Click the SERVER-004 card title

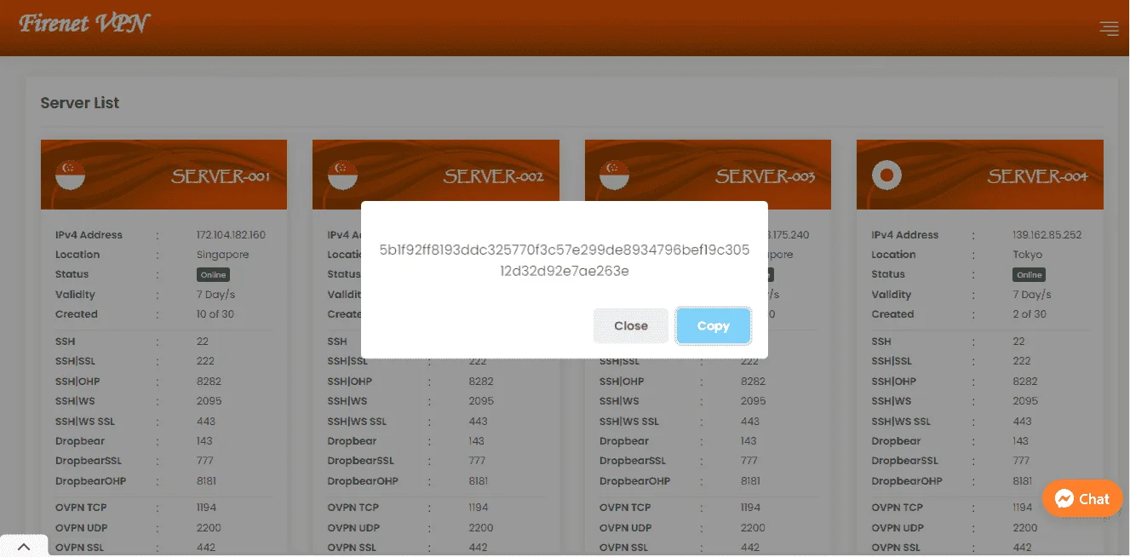tap(1037, 176)
